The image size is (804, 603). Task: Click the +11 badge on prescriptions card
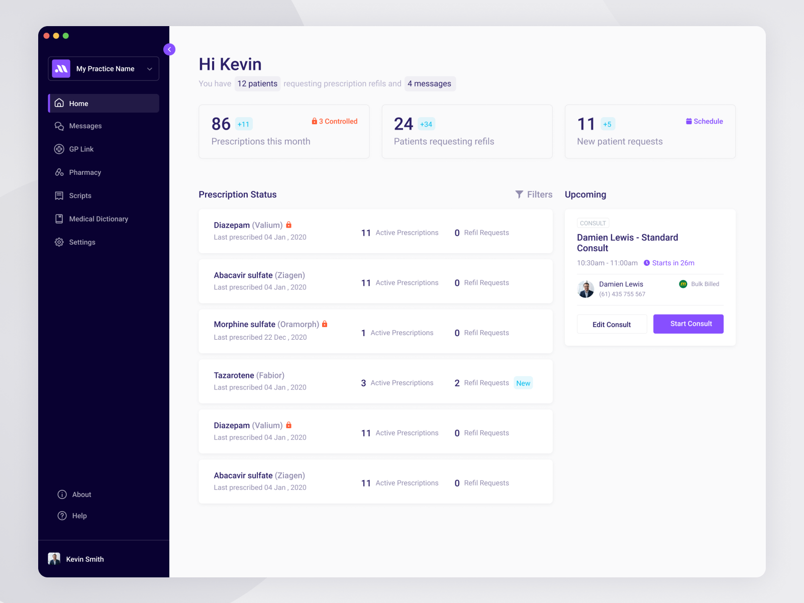(x=244, y=124)
